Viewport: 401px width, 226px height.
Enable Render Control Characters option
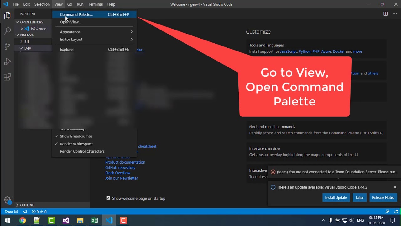click(x=95, y=151)
